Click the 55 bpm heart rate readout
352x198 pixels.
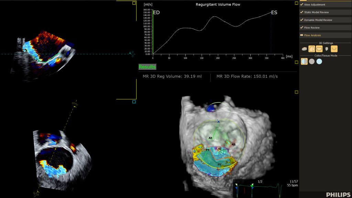click(293, 185)
